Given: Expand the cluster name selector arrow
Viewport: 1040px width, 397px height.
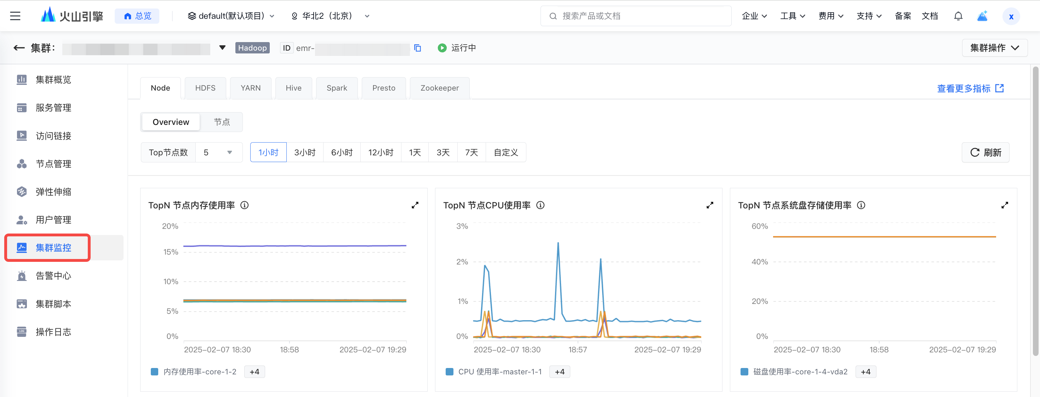Looking at the screenshot, I should (222, 48).
